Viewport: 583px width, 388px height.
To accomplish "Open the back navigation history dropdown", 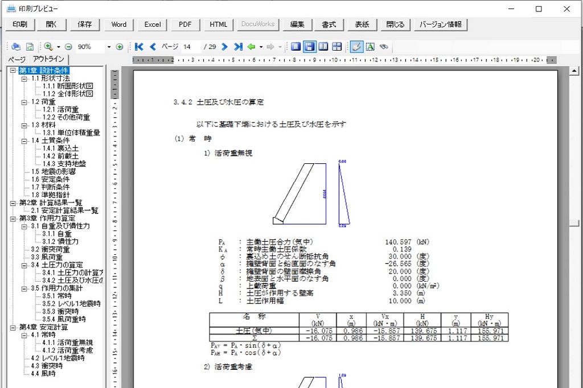I will click(x=261, y=47).
